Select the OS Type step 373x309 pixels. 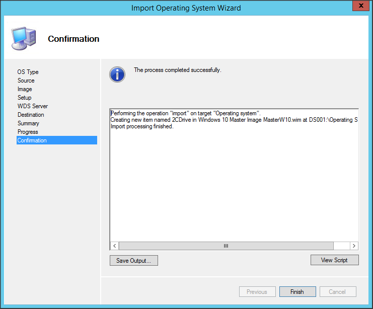28,72
